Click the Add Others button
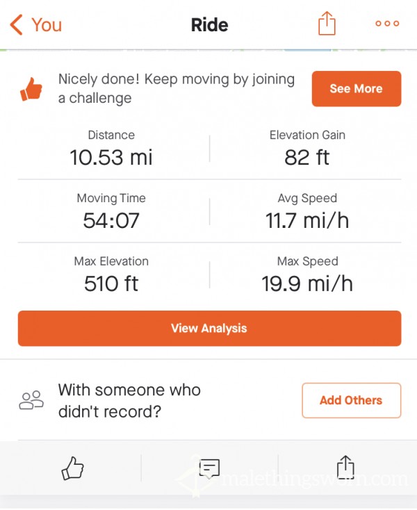This screenshot has width=417, height=510. coord(351,400)
